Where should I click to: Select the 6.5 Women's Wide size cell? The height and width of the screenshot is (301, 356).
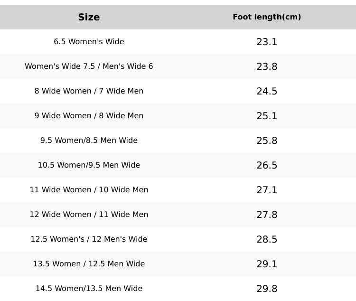click(x=89, y=42)
